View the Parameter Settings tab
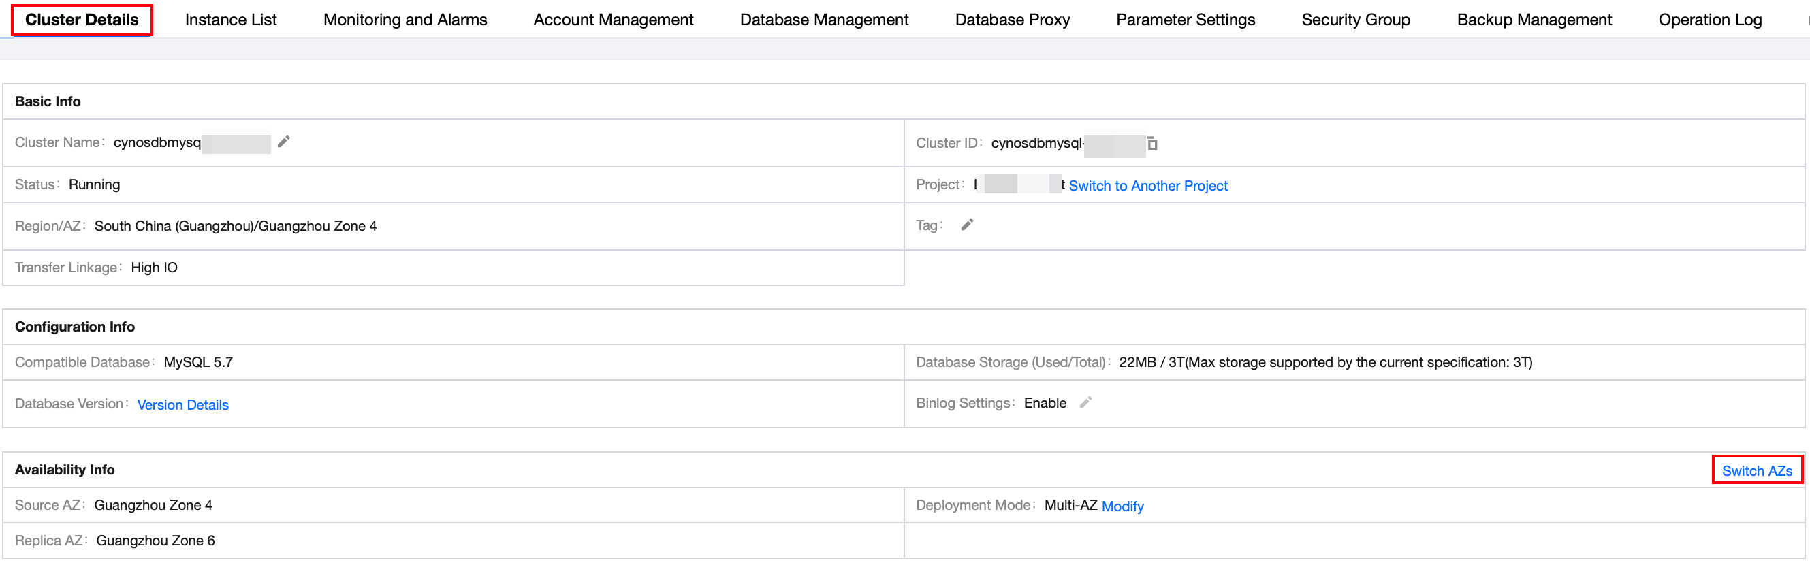 click(1185, 20)
